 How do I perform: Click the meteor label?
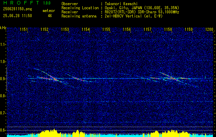[49, 11]
